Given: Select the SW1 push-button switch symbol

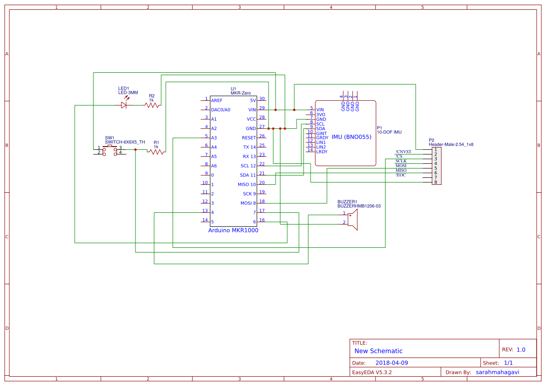Looking at the screenshot, I should [x=110, y=150].
